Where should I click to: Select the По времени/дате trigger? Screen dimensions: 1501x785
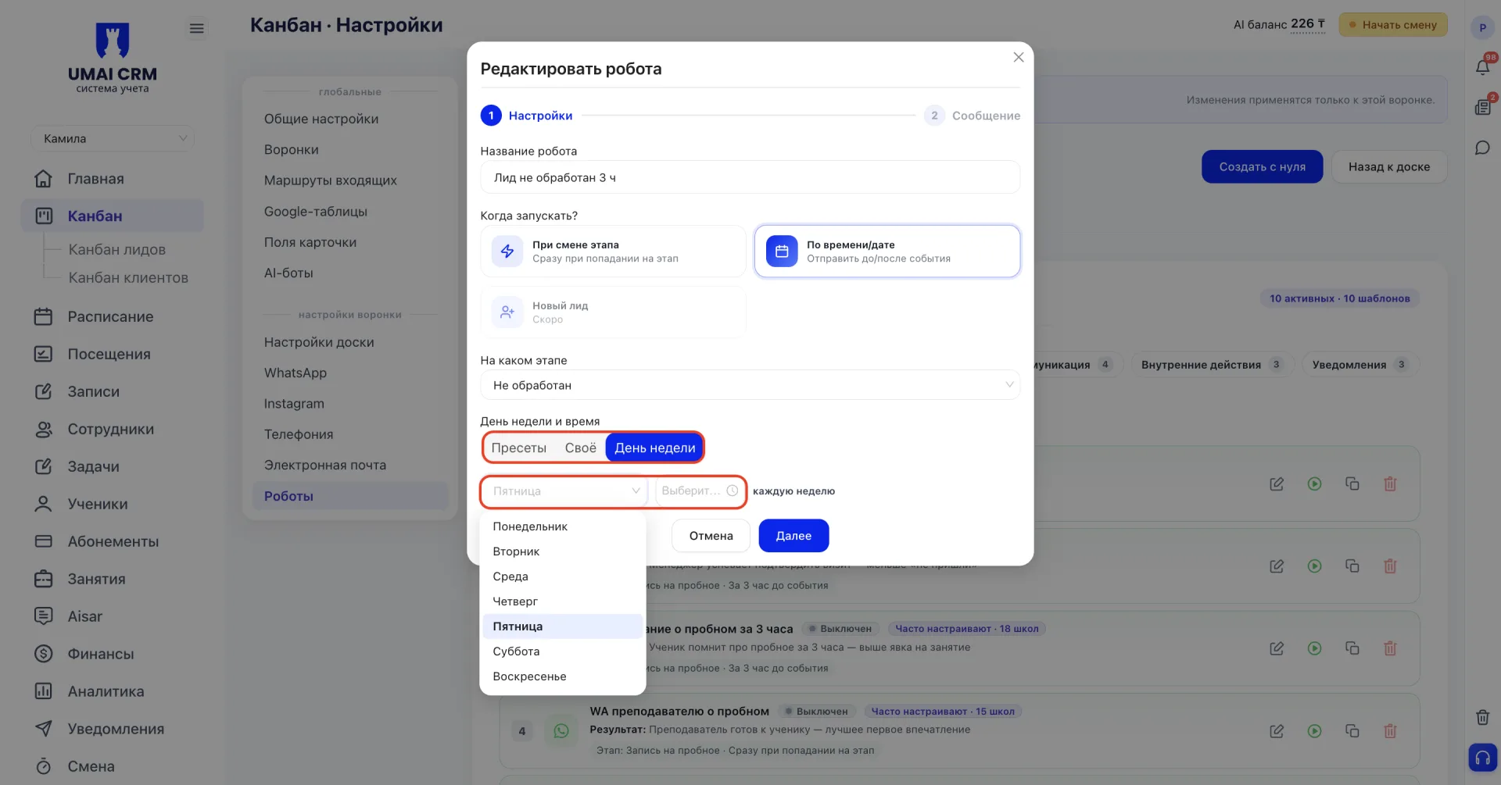887,252
